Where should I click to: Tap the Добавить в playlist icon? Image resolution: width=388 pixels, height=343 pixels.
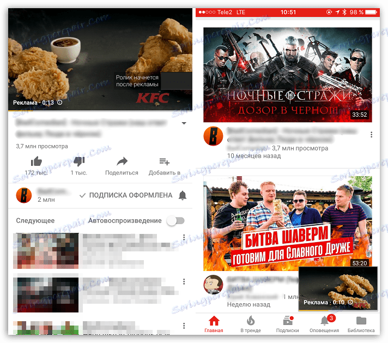click(x=165, y=162)
